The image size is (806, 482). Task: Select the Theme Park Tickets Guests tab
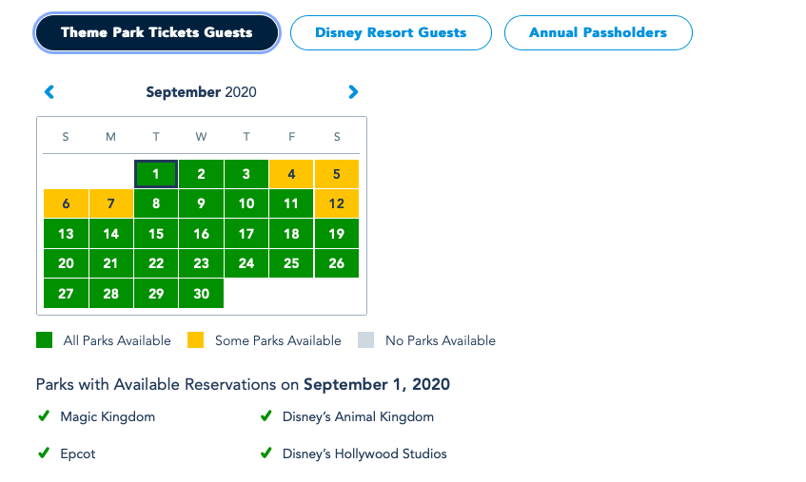(157, 32)
